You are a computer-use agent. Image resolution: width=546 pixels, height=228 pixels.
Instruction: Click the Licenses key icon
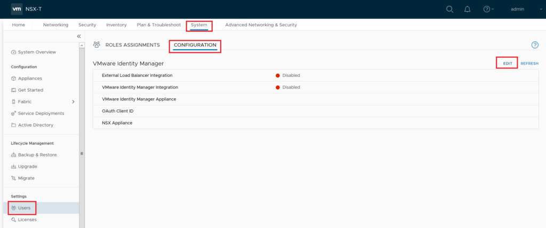click(13, 219)
